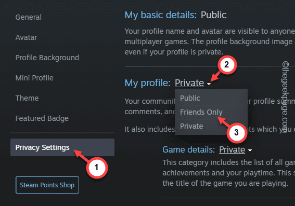Click the dropdown arrow beside My profile

[209, 84]
